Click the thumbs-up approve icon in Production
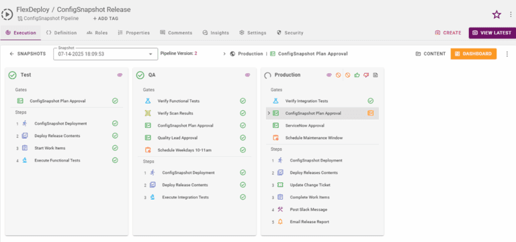516x242 pixels. [357, 75]
